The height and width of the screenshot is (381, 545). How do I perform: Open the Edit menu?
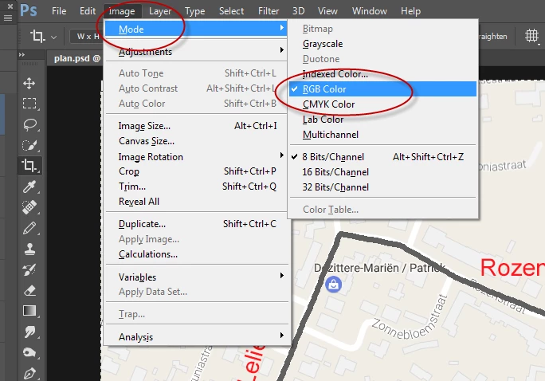pos(87,11)
